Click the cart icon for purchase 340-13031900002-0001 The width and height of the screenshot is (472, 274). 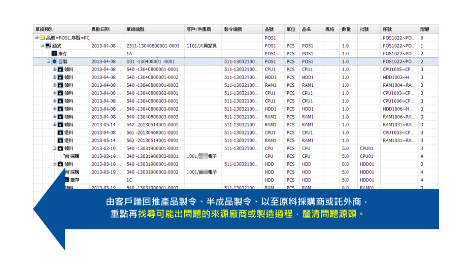[x=66, y=156]
